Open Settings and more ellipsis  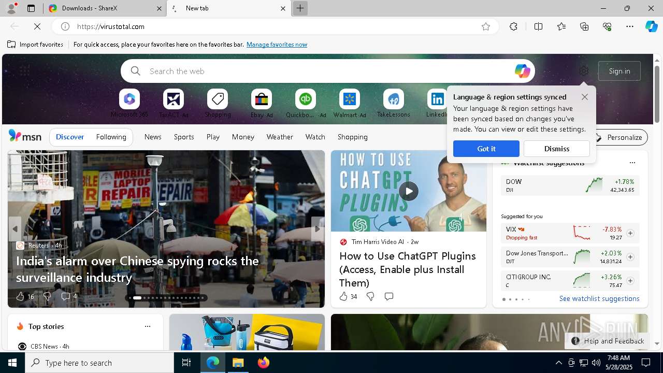[630, 26]
